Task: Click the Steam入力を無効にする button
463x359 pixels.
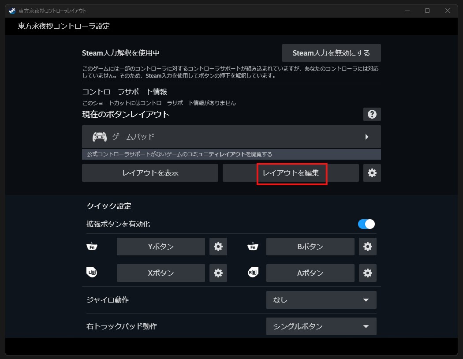Action: (x=332, y=52)
